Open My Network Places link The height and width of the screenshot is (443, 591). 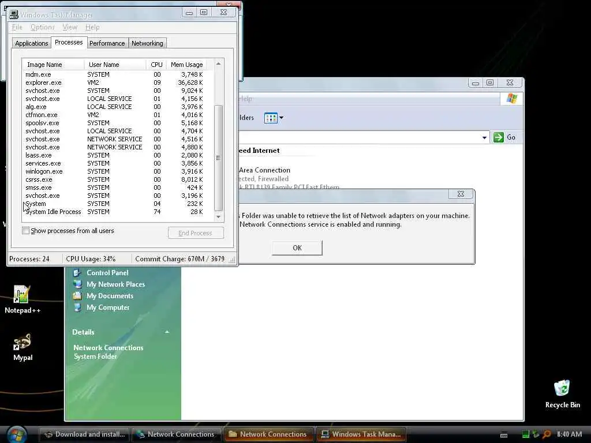pyautogui.click(x=115, y=284)
